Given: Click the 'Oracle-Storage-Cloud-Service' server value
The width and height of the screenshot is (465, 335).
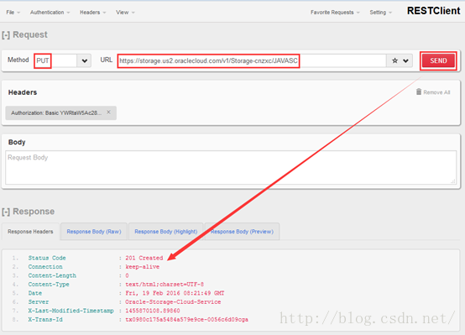Looking at the screenshot, I should (173, 301).
